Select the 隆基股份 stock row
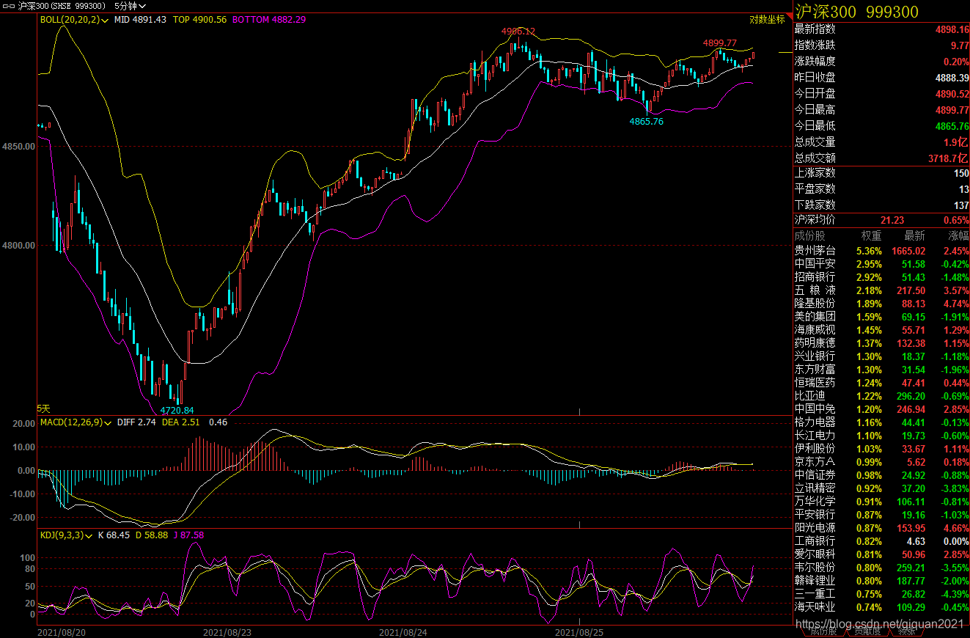Image resolution: width=970 pixels, height=638 pixels. click(882, 304)
